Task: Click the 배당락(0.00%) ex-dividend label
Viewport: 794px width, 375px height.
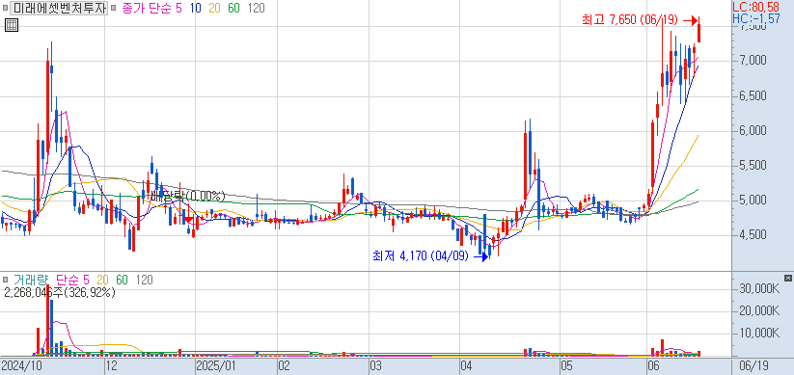Action: [x=187, y=196]
